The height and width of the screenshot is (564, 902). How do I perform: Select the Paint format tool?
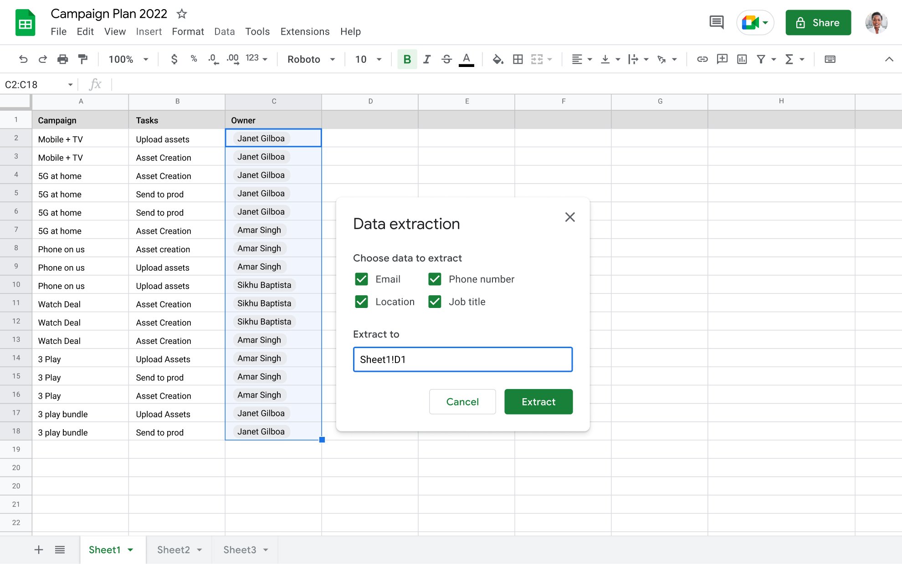click(82, 59)
